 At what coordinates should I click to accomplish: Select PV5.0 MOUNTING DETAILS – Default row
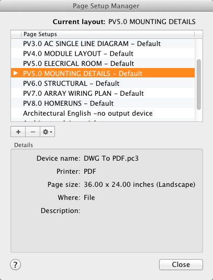coord(103,73)
